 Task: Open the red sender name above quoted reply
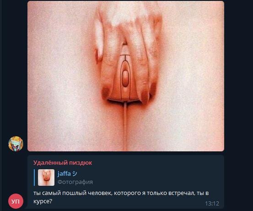pos(63,163)
